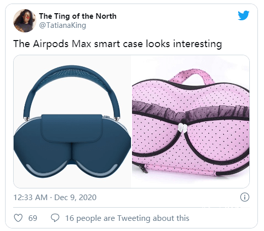
Task: Click the blue Twitter bird logo
Action: coord(243,15)
